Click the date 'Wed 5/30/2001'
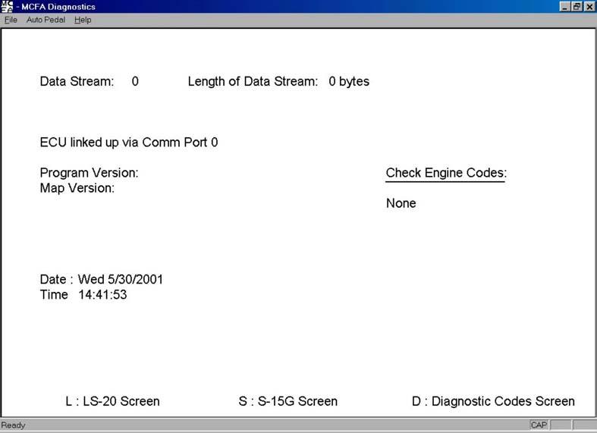Image resolution: width=597 pixels, height=433 pixels. coord(121,279)
